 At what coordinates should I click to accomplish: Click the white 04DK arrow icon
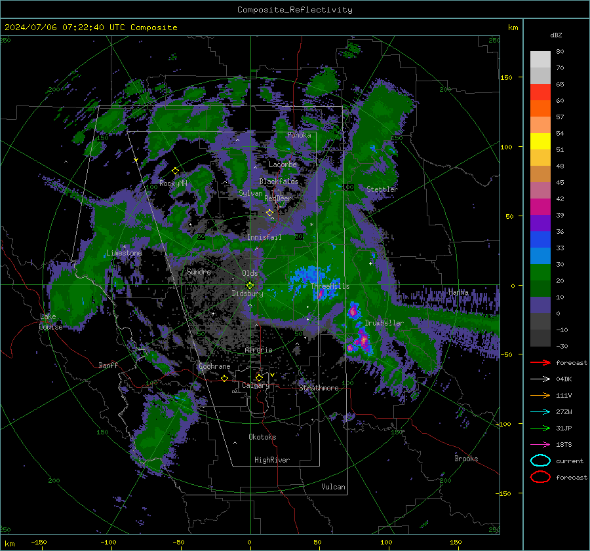pos(540,379)
